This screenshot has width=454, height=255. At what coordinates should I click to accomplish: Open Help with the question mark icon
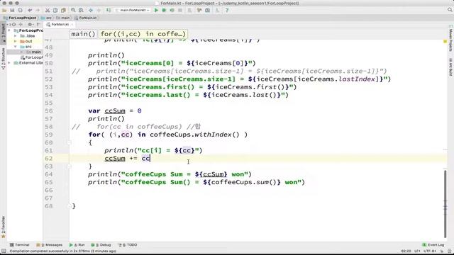(x=227, y=11)
